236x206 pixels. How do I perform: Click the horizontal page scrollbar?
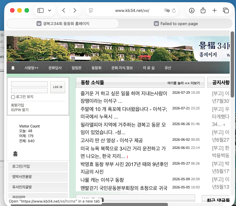click(89, 204)
